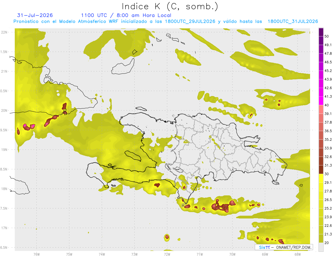The image size is (334, 258).
Task: Click the '1100 UTC / 8:00 am Hora Local' label
Action: pos(126,15)
